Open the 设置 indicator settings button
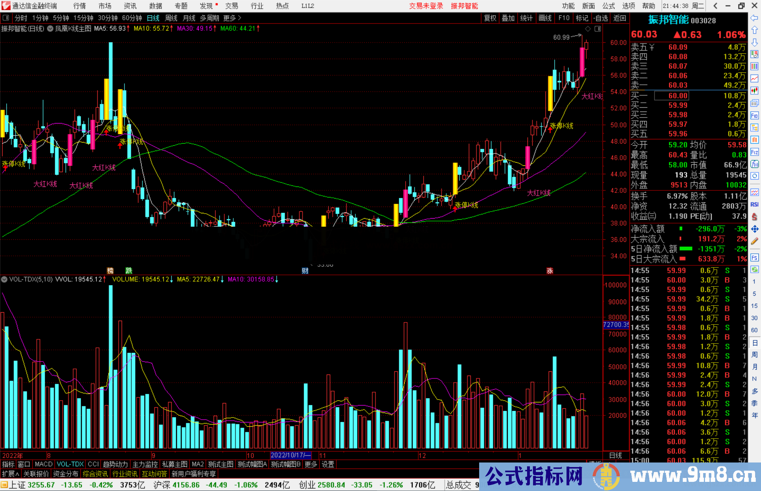Screen dimensions: 761x491 (x=328, y=464)
